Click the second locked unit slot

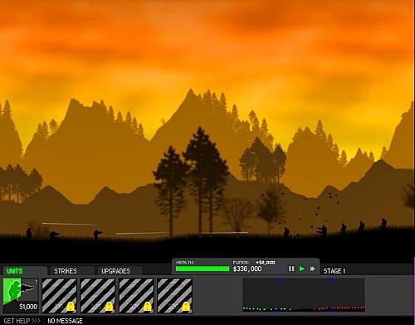point(98,296)
